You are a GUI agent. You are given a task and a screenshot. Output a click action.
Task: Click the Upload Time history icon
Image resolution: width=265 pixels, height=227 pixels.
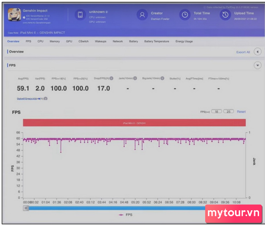226,15
